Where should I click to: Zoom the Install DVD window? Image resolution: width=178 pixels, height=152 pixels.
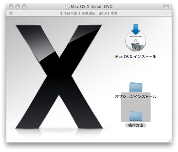point(24,6)
